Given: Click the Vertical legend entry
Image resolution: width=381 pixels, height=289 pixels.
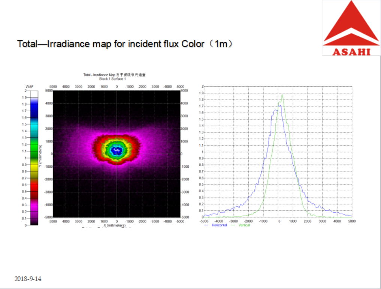Looking at the screenshot, I should pyautogui.click(x=244, y=225).
